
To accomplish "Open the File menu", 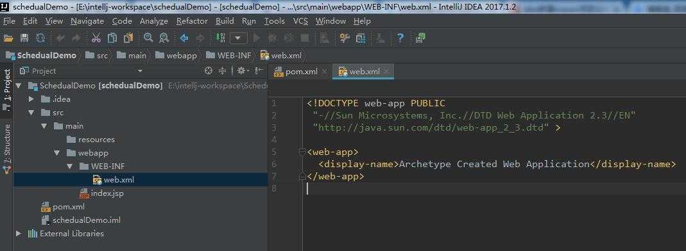I will [9, 21].
